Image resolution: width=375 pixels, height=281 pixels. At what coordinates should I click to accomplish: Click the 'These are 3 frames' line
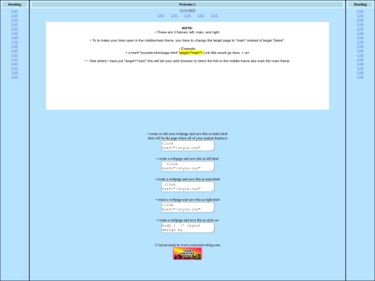(x=187, y=32)
